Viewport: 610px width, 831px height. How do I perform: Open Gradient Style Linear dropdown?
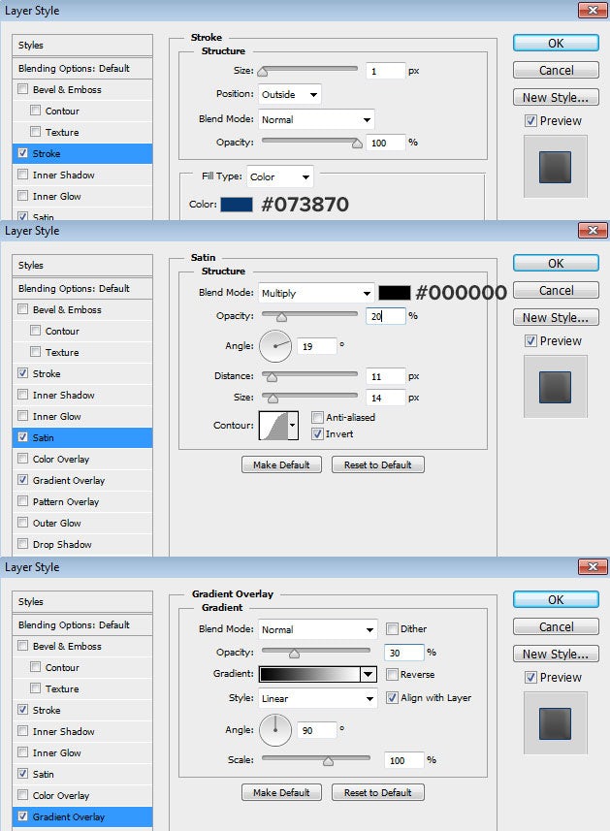(317, 698)
